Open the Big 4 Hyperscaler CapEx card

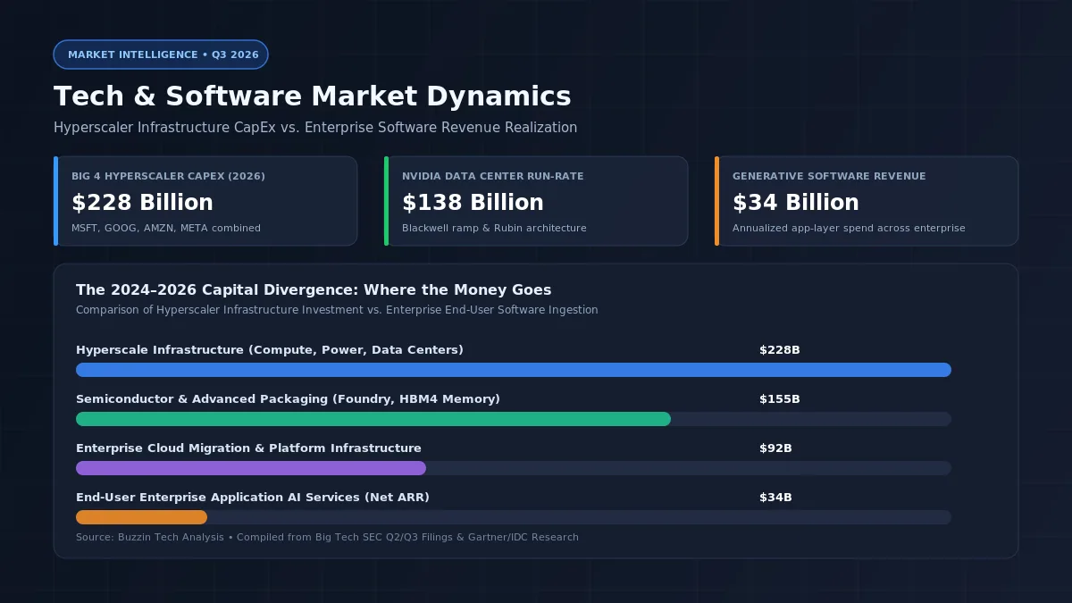205,201
